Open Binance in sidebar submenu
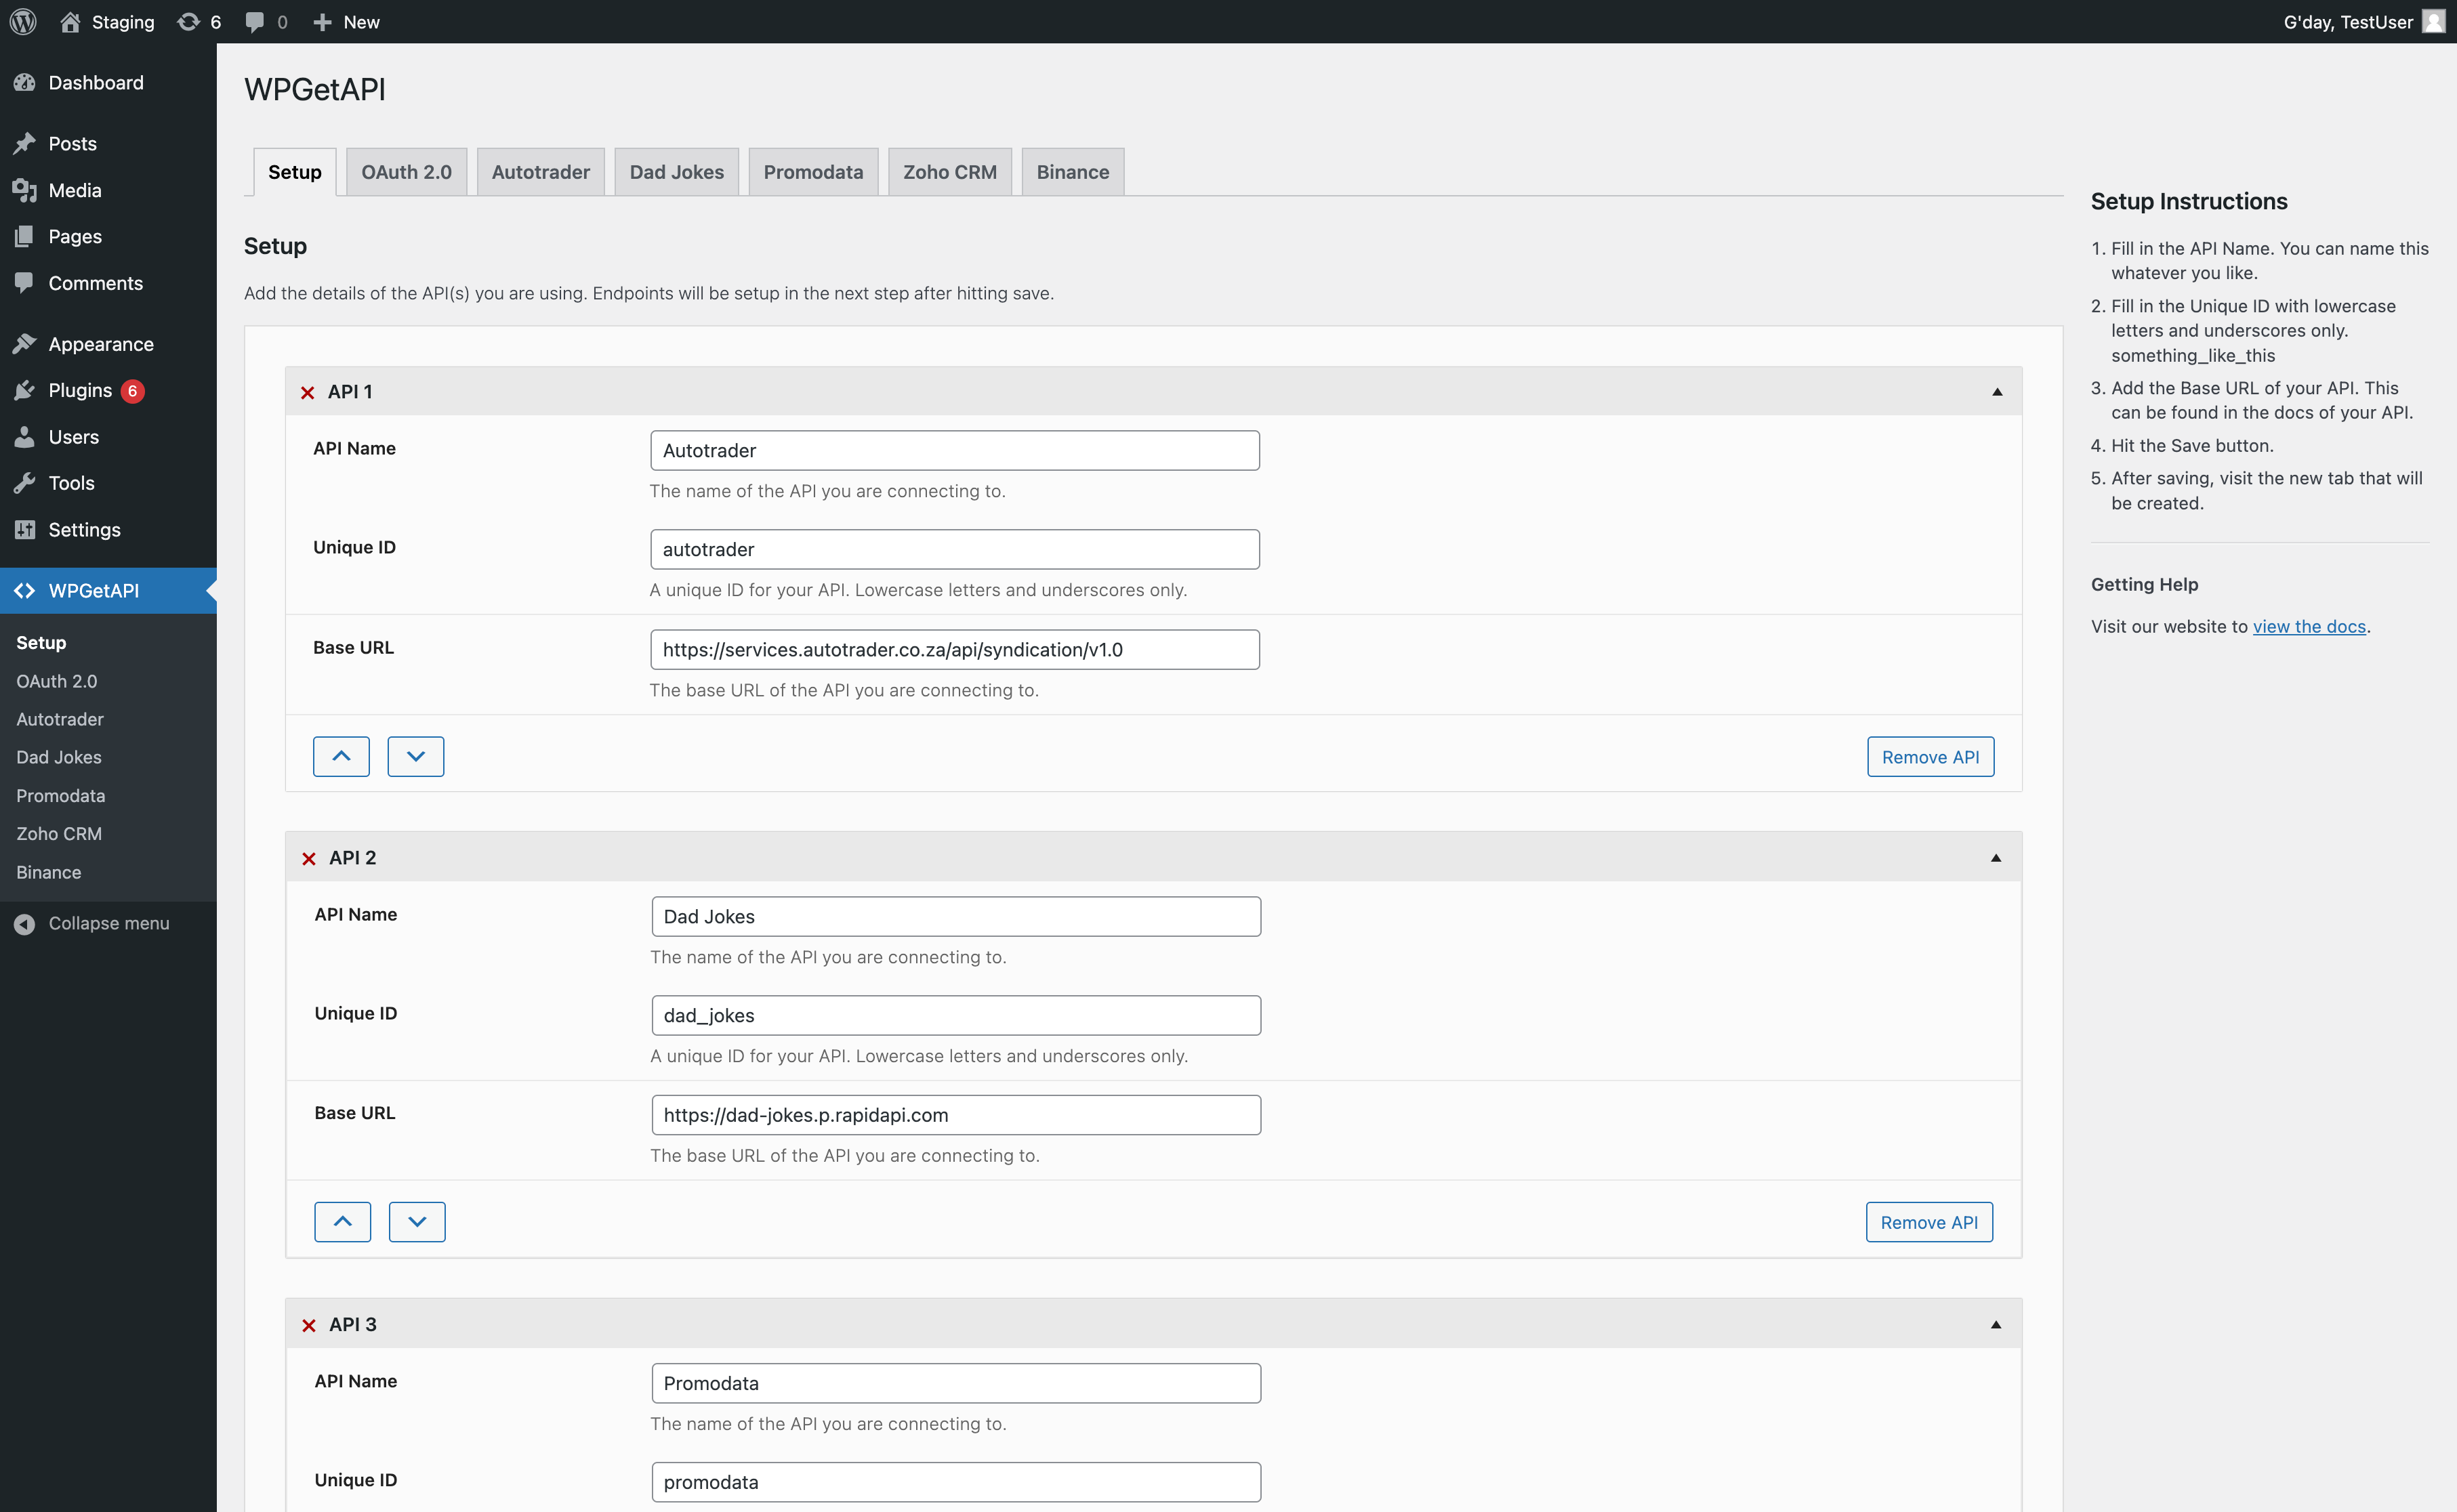The width and height of the screenshot is (2457, 1512). coord(49,872)
